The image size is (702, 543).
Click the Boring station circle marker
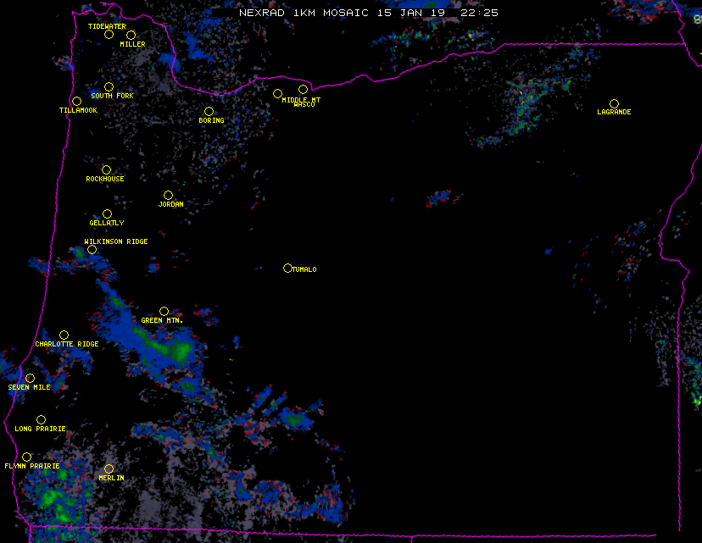[209, 112]
